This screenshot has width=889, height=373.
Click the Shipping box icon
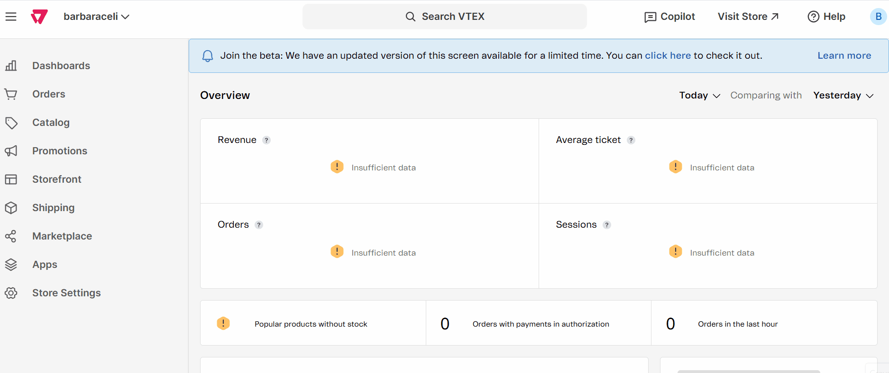11,208
